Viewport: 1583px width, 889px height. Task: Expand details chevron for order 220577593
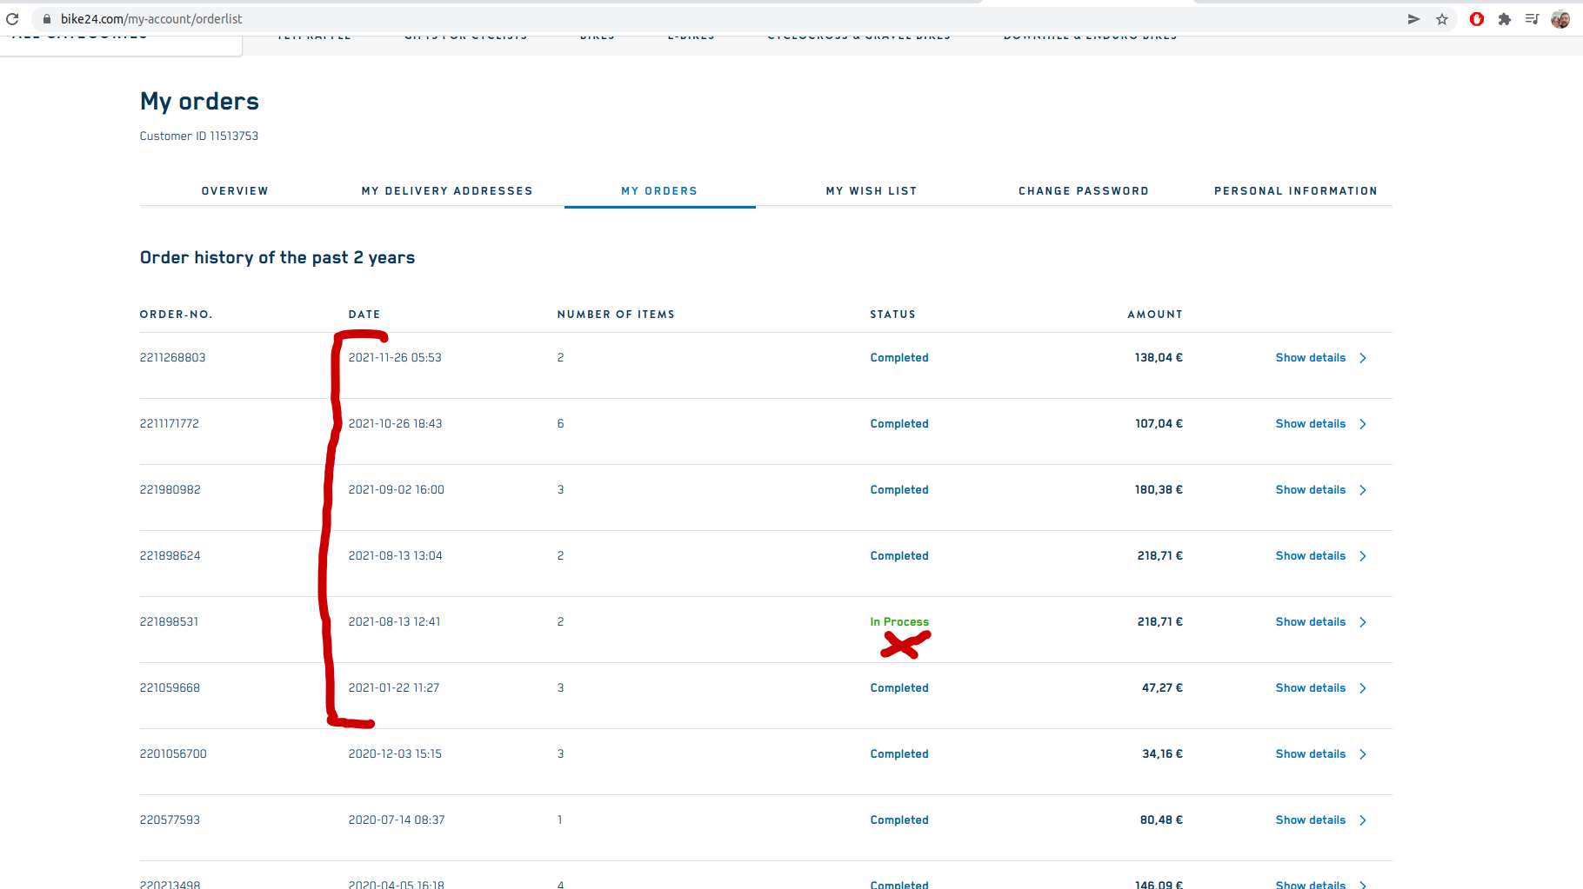tap(1363, 820)
